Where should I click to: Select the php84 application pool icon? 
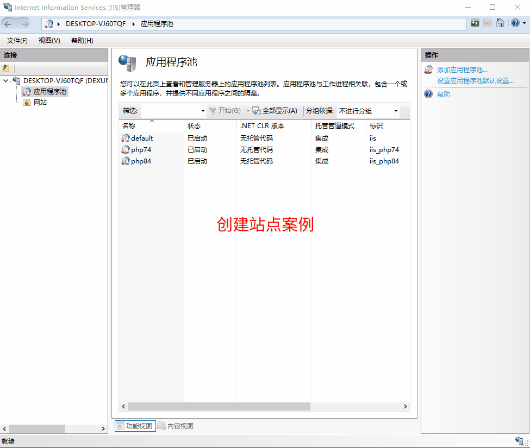pos(126,161)
